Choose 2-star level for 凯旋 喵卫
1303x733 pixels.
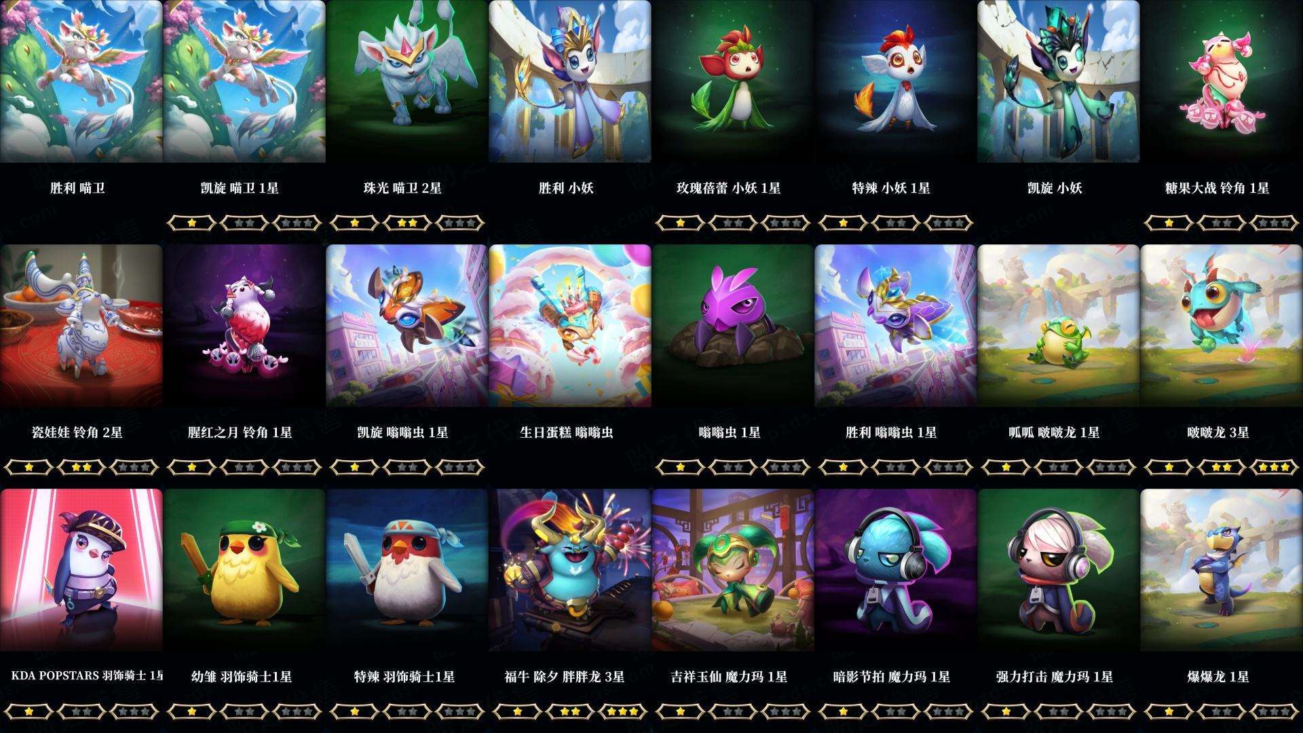click(244, 223)
